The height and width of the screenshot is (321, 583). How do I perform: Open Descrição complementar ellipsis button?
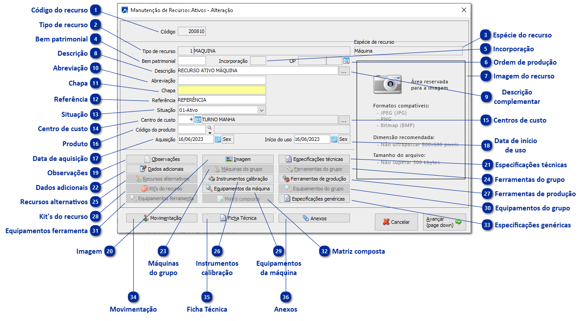(345, 70)
